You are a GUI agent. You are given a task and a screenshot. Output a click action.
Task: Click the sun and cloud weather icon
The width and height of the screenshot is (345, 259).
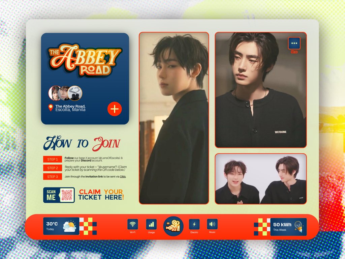(69, 226)
